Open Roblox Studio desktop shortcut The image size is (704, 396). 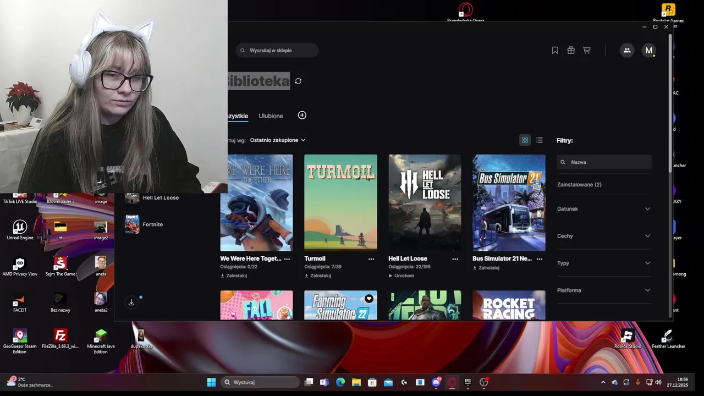pos(628,339)
